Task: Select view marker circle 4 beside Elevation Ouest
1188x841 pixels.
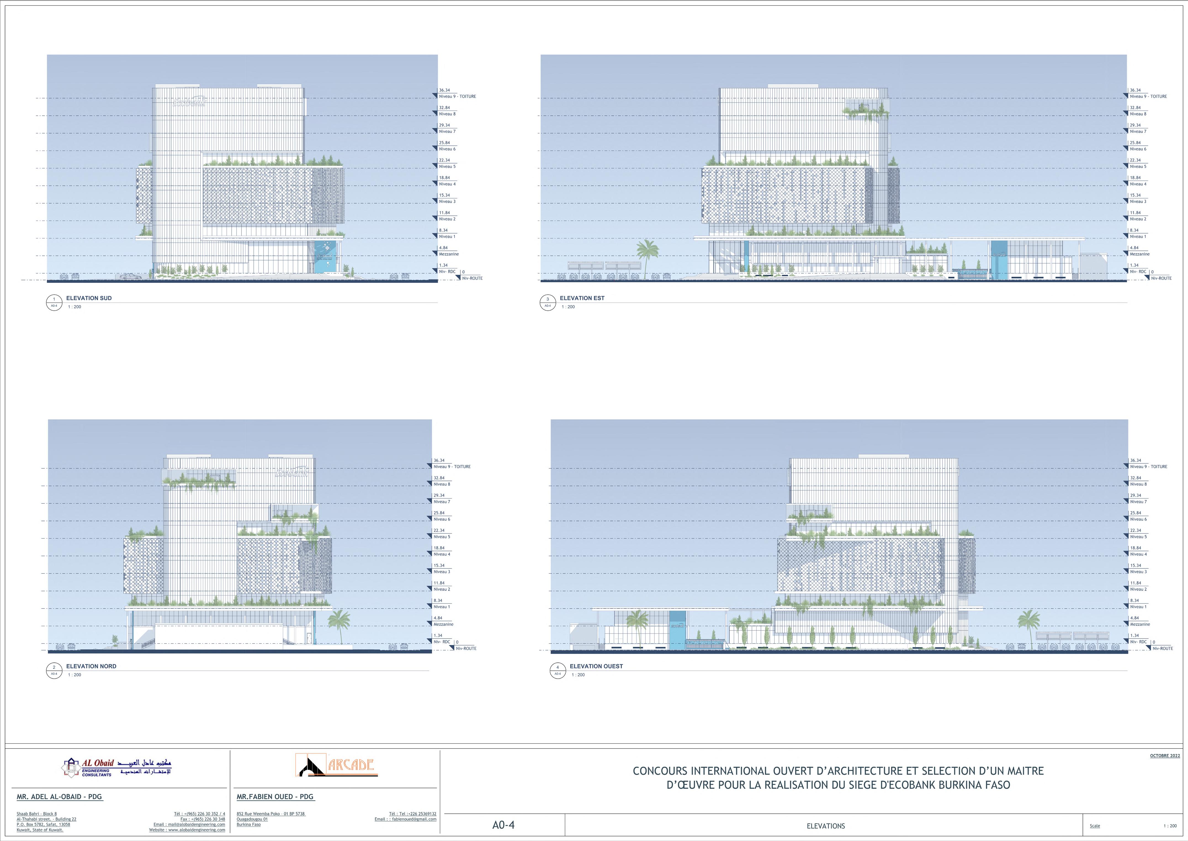Action: 557,671
